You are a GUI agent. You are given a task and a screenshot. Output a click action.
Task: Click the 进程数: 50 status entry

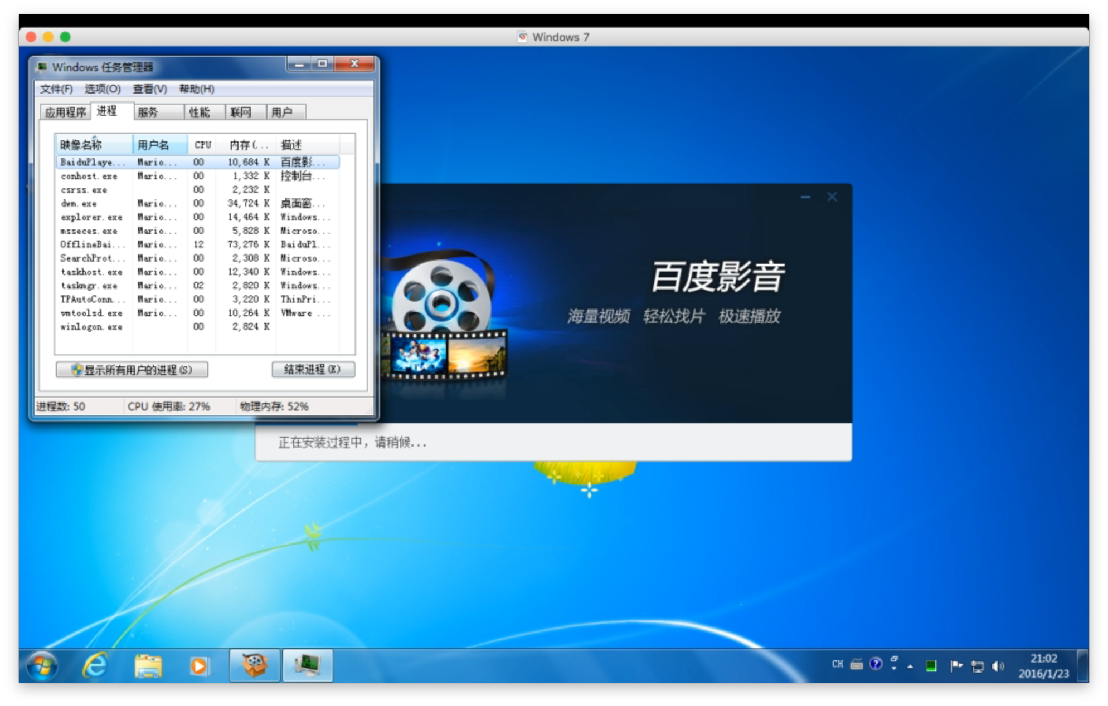pyautogui.click(x=61, y=406)
